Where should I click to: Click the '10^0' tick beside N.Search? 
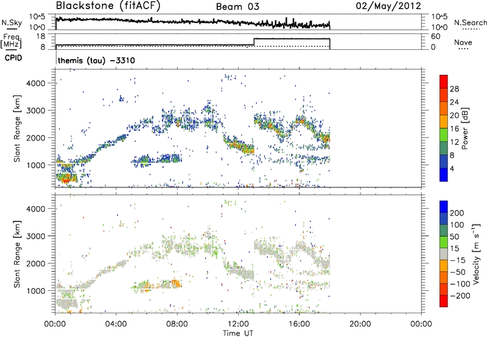point(440,27)
